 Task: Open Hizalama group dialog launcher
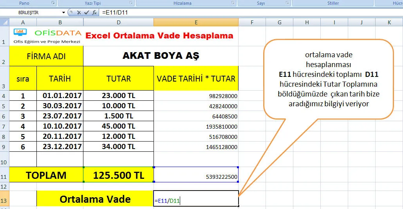(x=233, y=3)
